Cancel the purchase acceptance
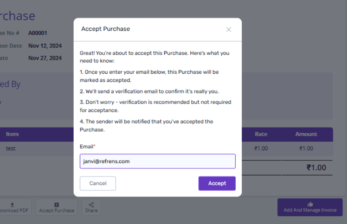347x224 pixels. (98, 183)
